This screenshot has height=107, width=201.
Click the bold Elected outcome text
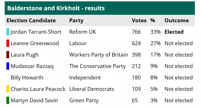pyautogui.click(x=174, y=32)
